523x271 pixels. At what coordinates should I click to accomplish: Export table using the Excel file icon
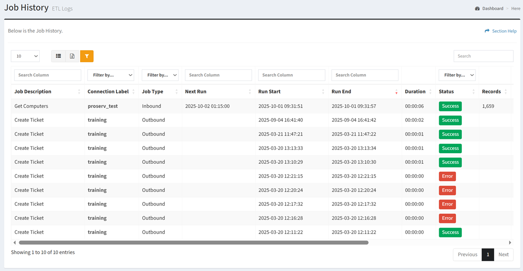[72, 56]
